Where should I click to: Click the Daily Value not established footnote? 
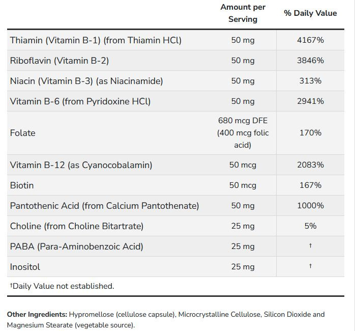(x=62, y=286)
